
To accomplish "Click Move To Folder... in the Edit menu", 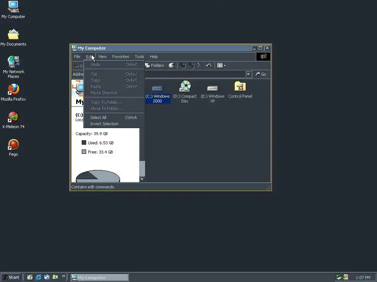I will tap(114, 108).
